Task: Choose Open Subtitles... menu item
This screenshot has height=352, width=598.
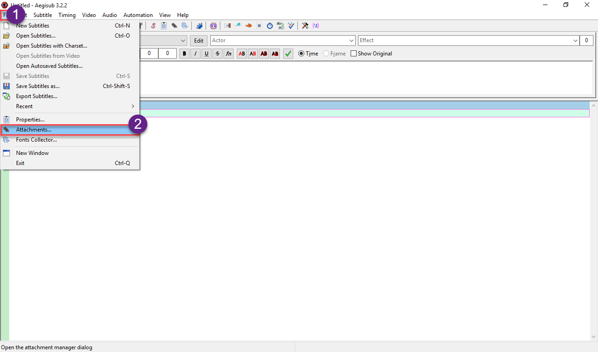Action: [x=70, y=36]
